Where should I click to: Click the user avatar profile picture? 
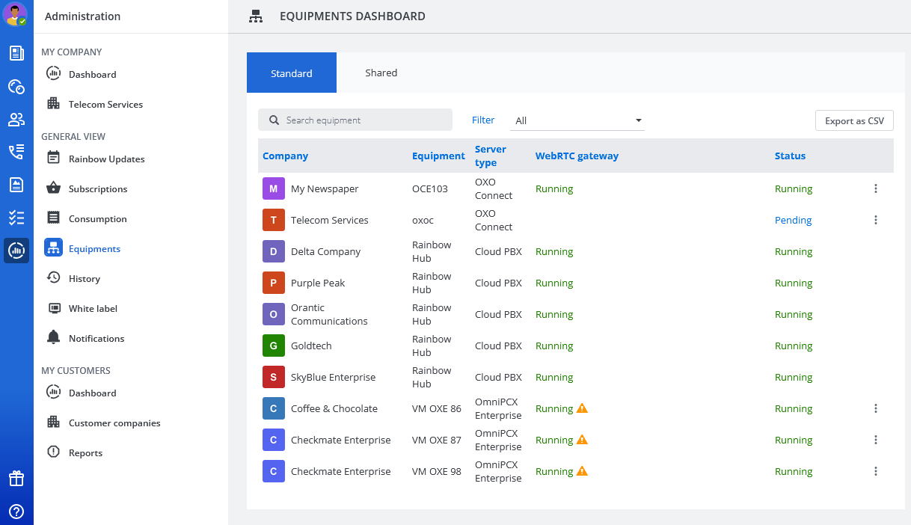(16, 14)
